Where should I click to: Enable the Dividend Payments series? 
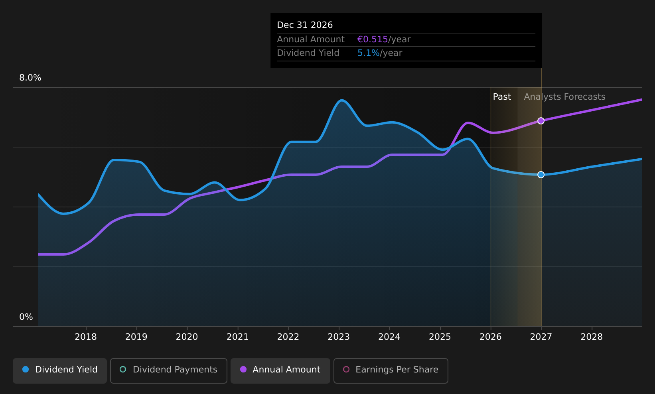(169, 370)
